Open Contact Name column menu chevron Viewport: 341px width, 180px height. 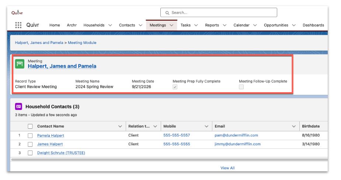click(x=120, y=126)
